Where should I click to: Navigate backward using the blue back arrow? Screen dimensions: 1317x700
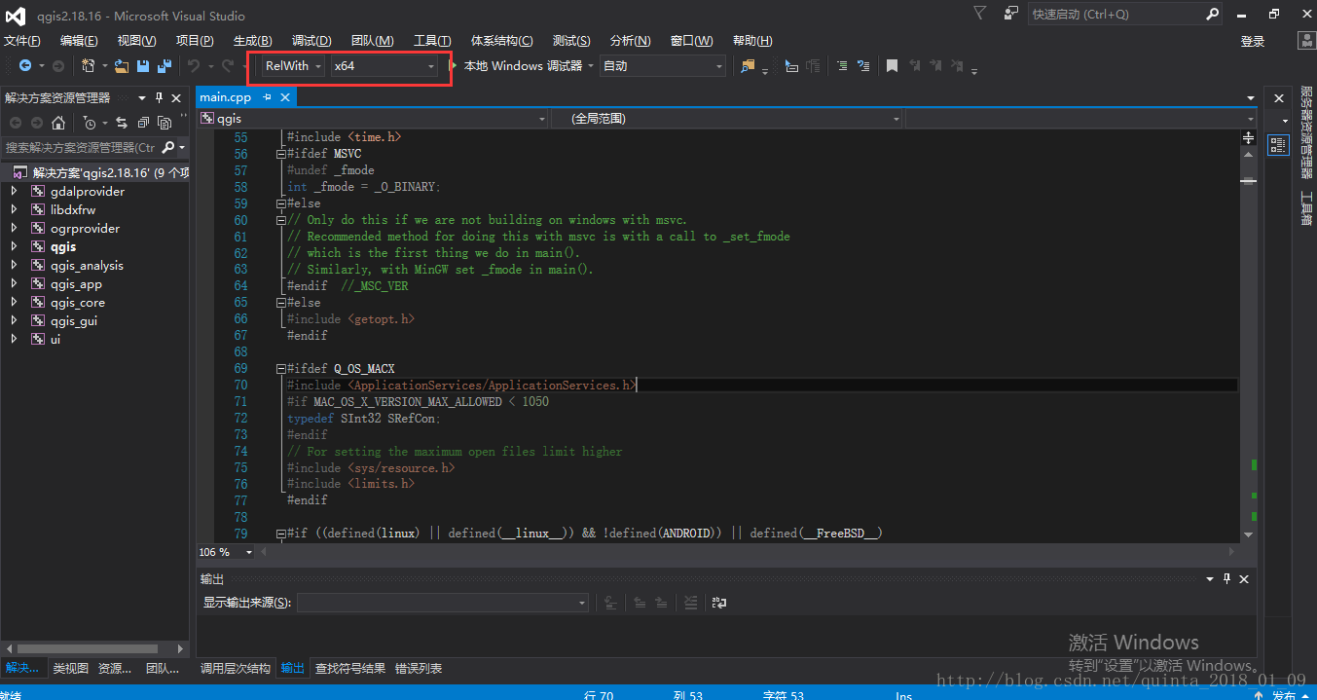(x=25, y=65)
